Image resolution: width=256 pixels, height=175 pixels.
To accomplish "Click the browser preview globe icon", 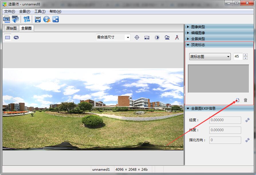I will (x=46, y=19).
